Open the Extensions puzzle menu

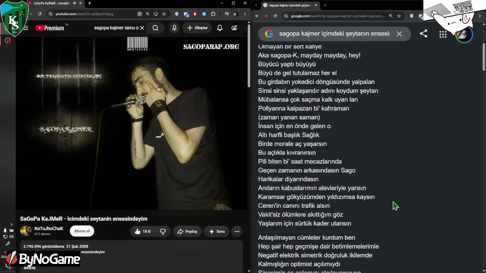[x=213, y=14]
